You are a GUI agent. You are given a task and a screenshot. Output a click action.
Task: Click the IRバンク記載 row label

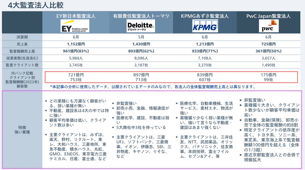tap(22, 73)
